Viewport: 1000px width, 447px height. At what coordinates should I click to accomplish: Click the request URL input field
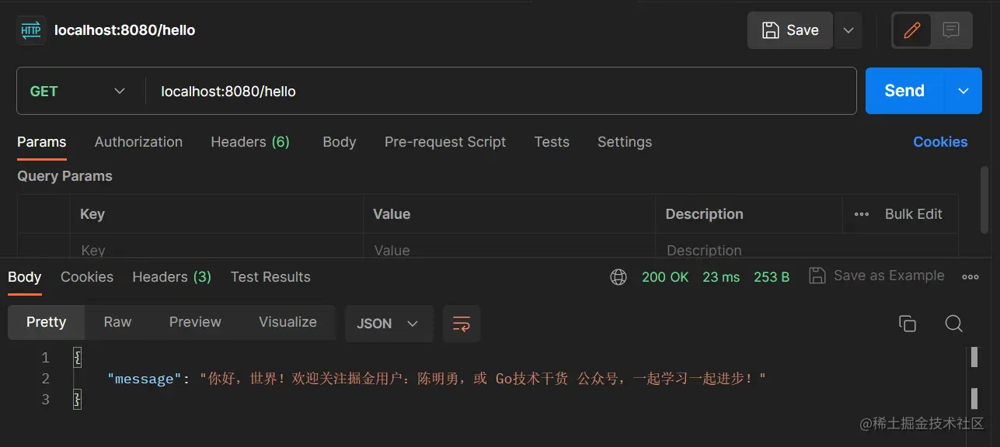tap(497, 91)
